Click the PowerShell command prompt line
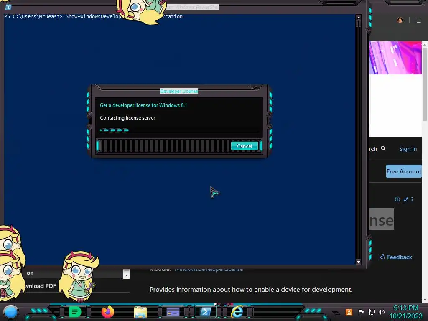 pos(93,16)
